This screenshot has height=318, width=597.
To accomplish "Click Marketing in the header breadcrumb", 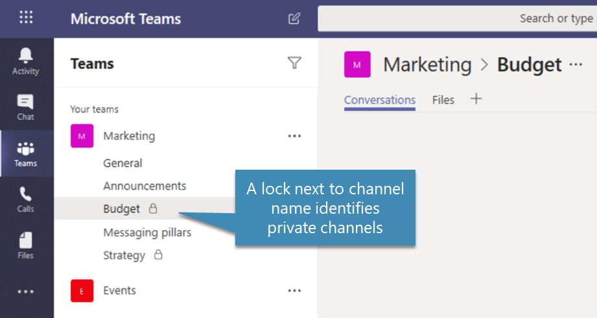I will tap(427, 64).
